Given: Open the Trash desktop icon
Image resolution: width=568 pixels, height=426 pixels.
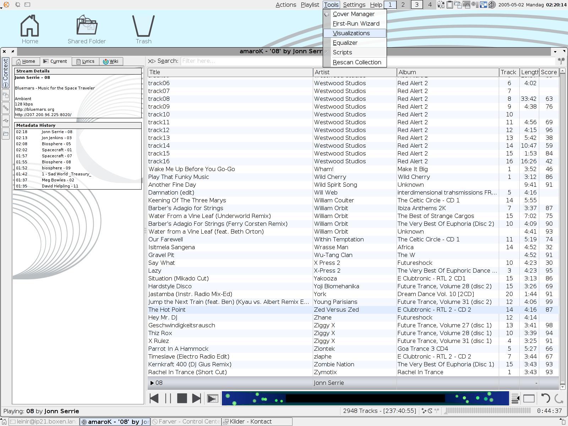Looking at the screenshot, I should click(143, 29).
